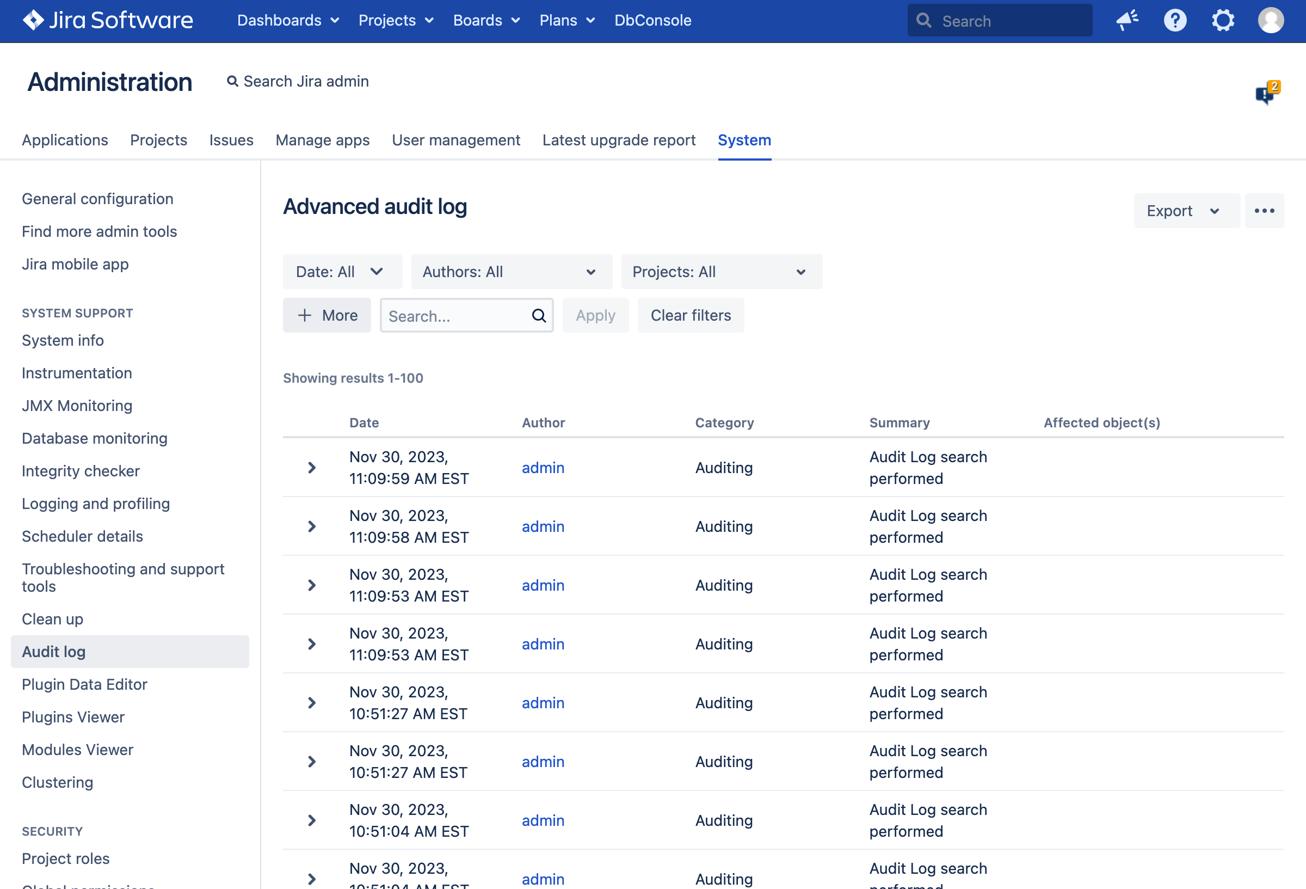Expand the 11:09:58 AM audit log row
The image size is (1306, 889).
(x=312, y=526)
